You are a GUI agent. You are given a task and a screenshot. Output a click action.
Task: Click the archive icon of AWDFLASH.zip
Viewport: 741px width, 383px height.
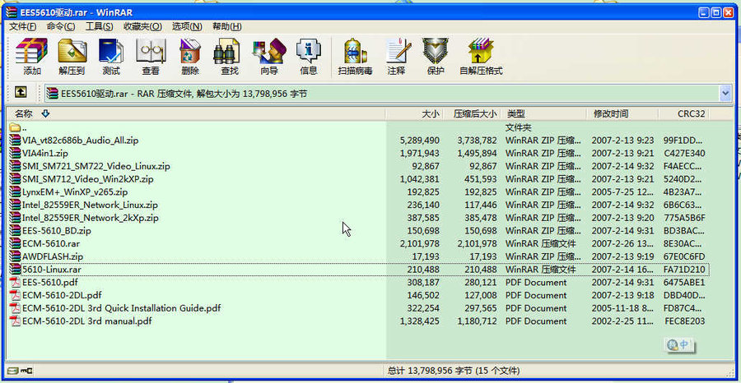pyautogui.click(x=15, y=256)
